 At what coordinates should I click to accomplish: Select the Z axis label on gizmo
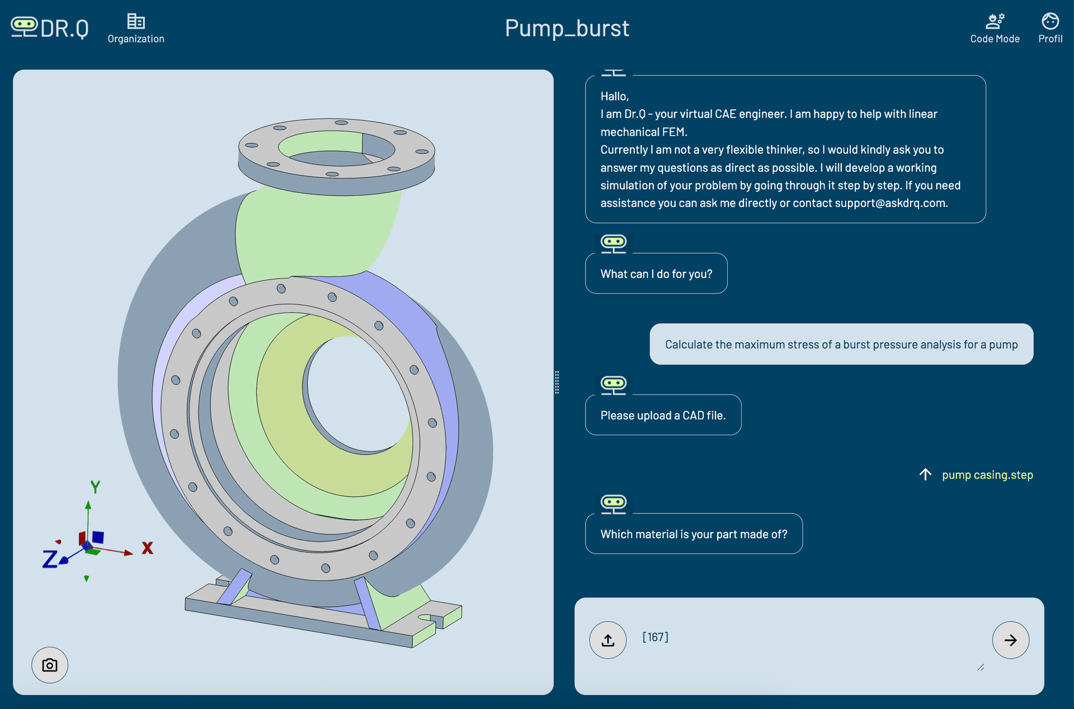point(50,559)
